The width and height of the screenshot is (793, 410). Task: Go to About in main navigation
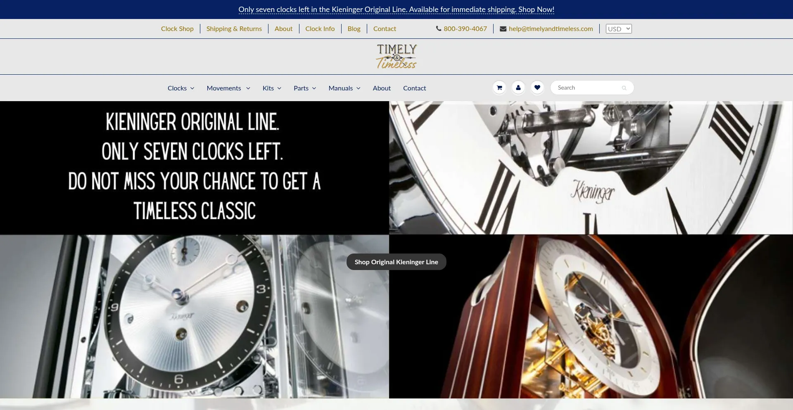click(382, 88)
